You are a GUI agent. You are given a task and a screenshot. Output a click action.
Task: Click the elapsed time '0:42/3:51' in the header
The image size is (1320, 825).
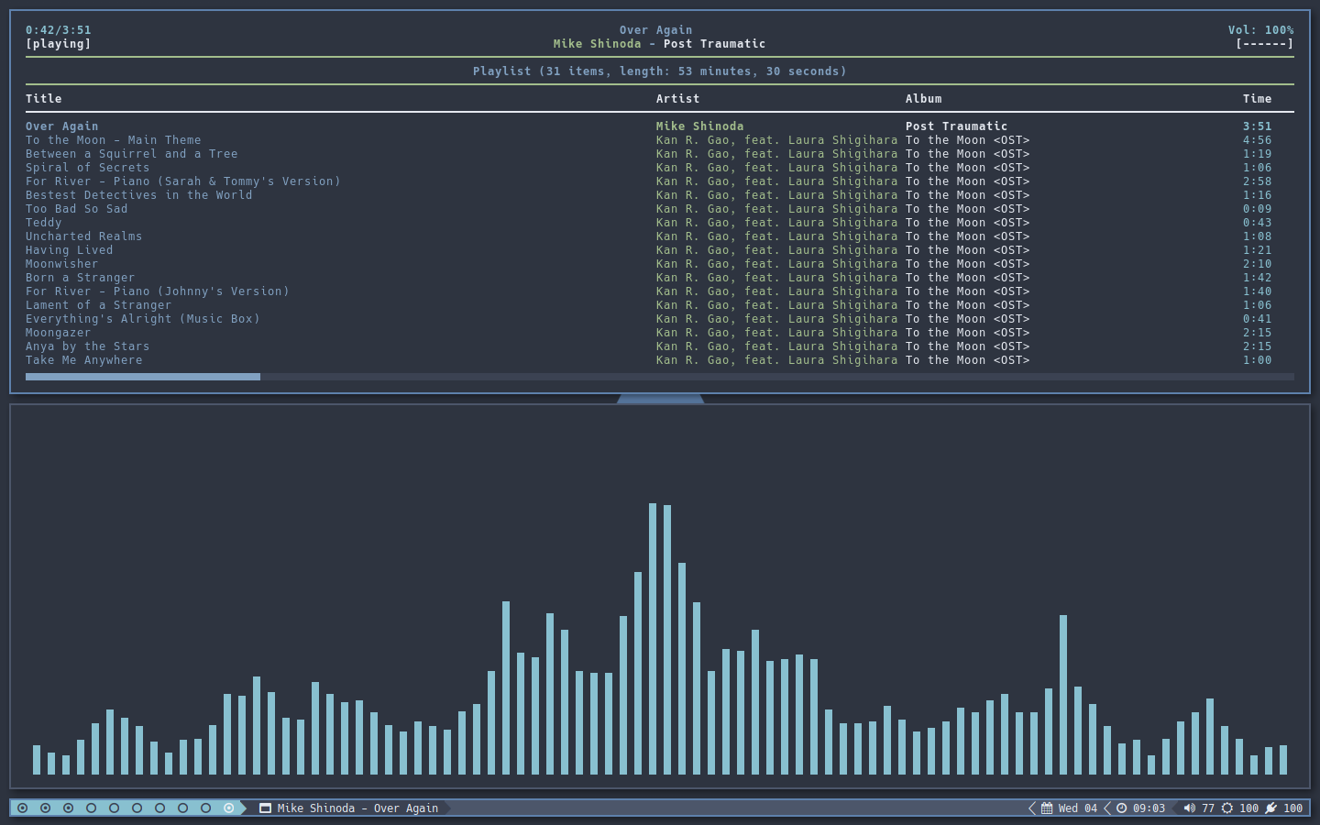pos(59,30)
